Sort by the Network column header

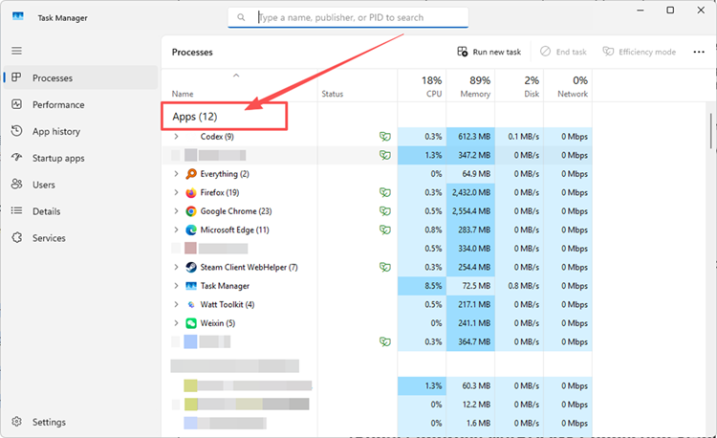(568, 85)
